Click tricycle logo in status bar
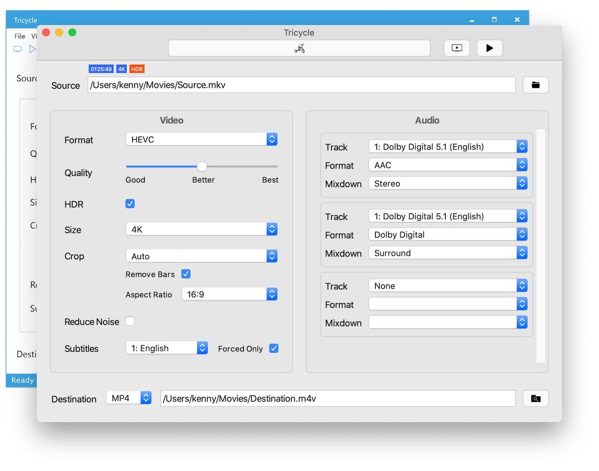 299,48
